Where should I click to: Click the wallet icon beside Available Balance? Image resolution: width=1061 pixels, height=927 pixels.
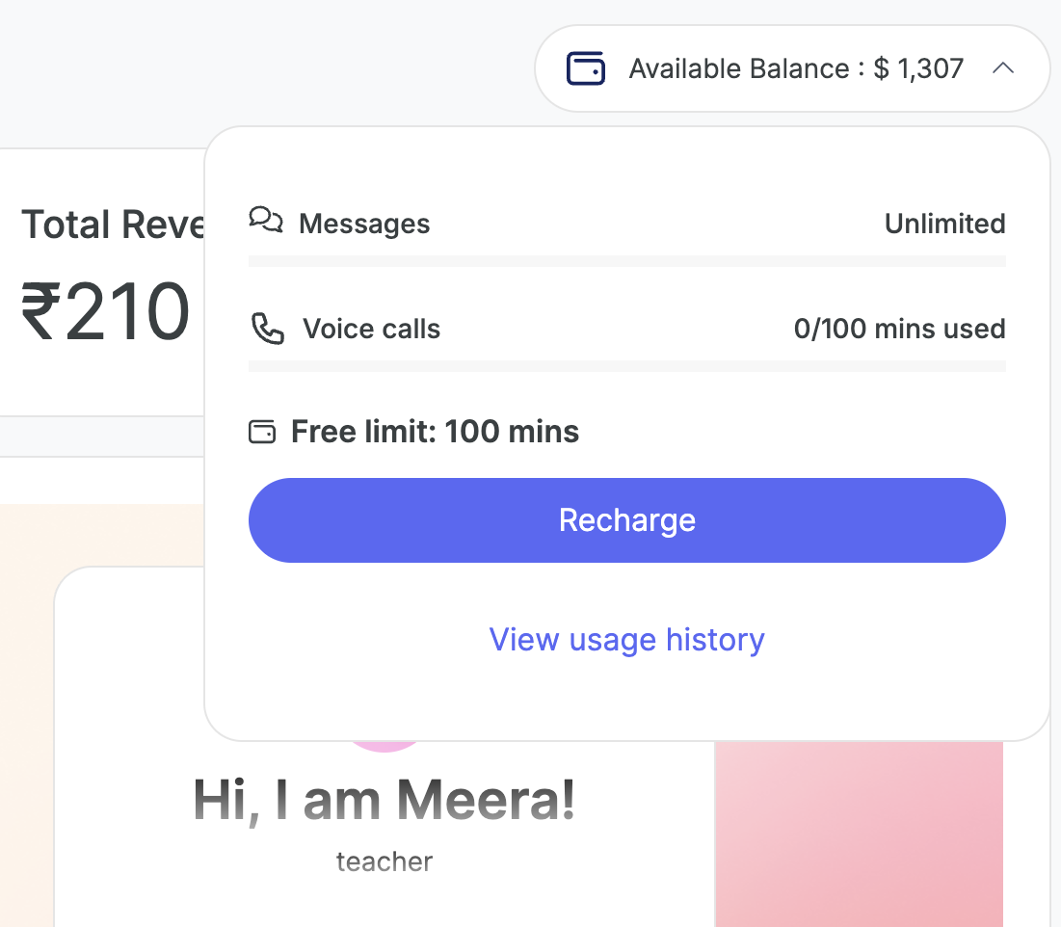coord(586,69)
